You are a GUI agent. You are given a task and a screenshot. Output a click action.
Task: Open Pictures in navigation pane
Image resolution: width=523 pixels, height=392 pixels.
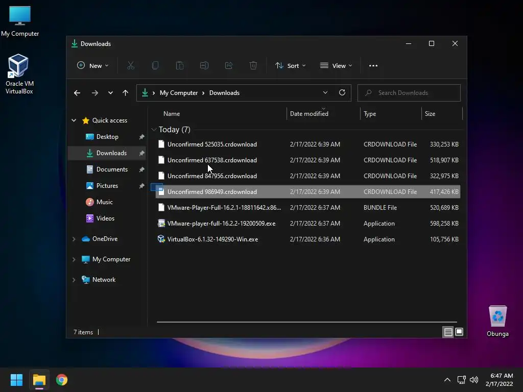[107, 186]
